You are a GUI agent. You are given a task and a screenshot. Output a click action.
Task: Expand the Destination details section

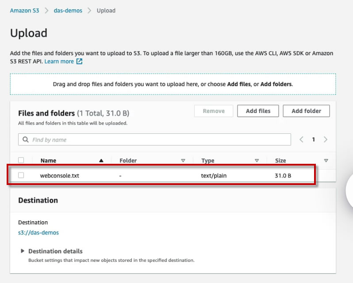[23, 251]
